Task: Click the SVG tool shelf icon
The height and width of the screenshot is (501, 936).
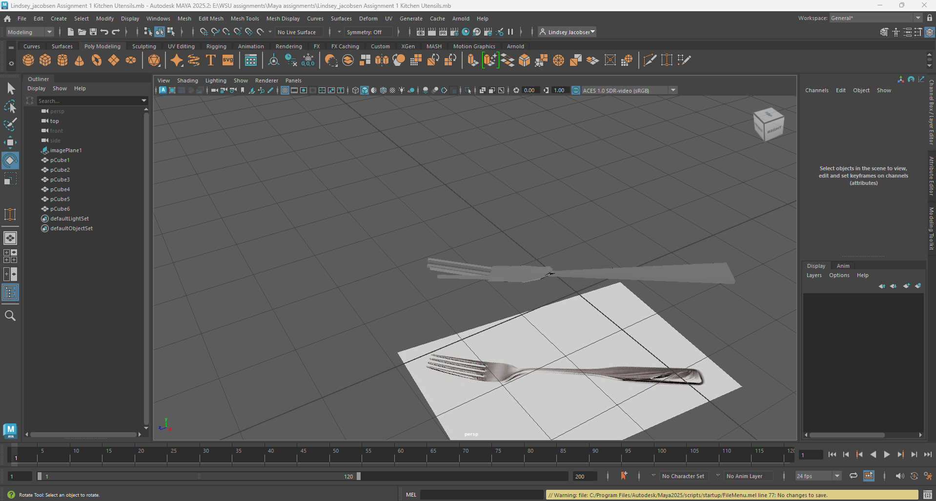Action: [228, 60]
